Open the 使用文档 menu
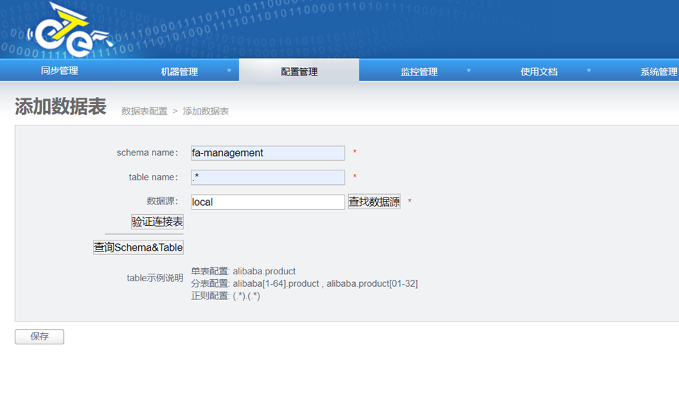Viewport: 679px width, 406px height. pos(539,71)
